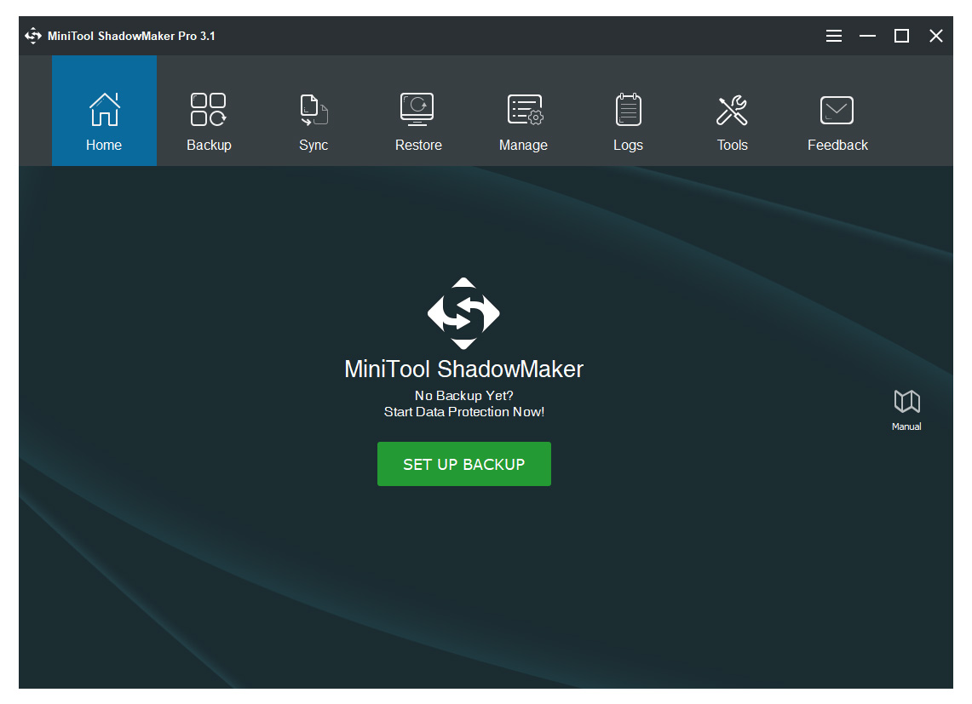Click the "Tools" tab label

tap(732, 145)
